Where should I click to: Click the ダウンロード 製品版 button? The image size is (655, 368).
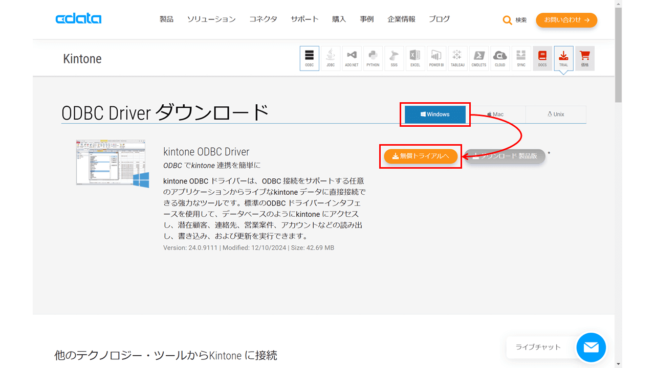[505, 156]
